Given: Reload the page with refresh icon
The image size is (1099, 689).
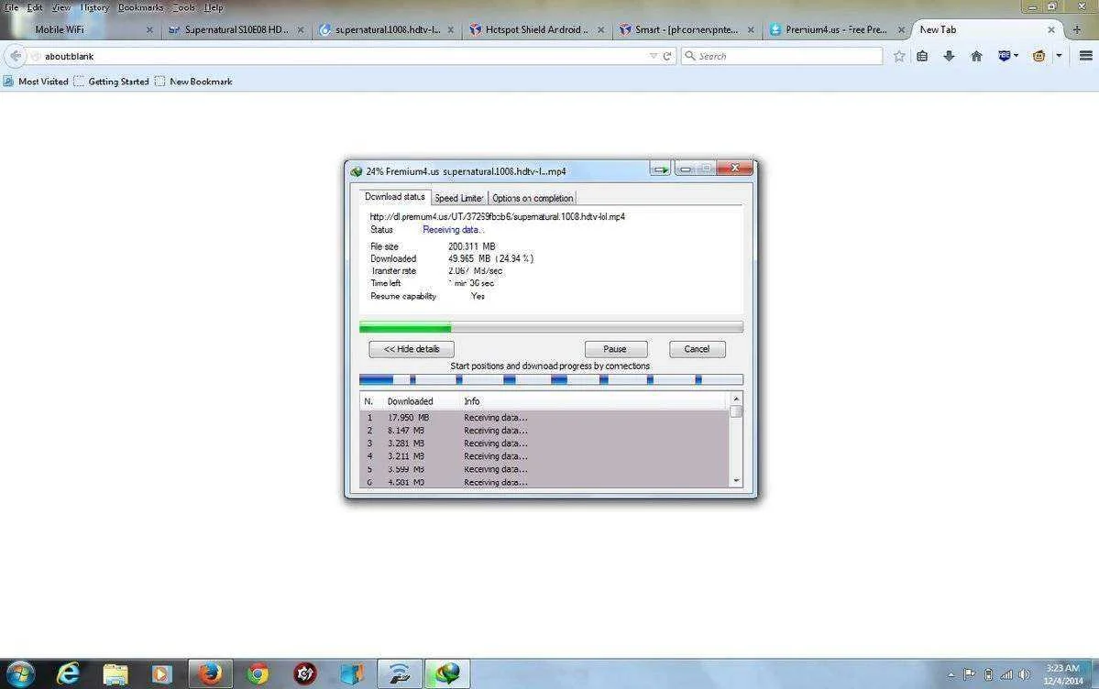Looking at the screenshot, I should pos(667,56).
